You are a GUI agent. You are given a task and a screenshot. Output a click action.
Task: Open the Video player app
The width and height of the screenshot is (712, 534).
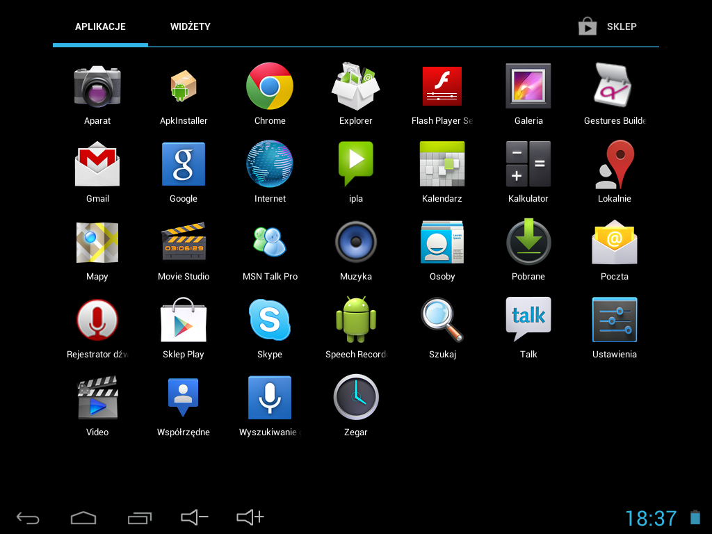click(97, 397)
